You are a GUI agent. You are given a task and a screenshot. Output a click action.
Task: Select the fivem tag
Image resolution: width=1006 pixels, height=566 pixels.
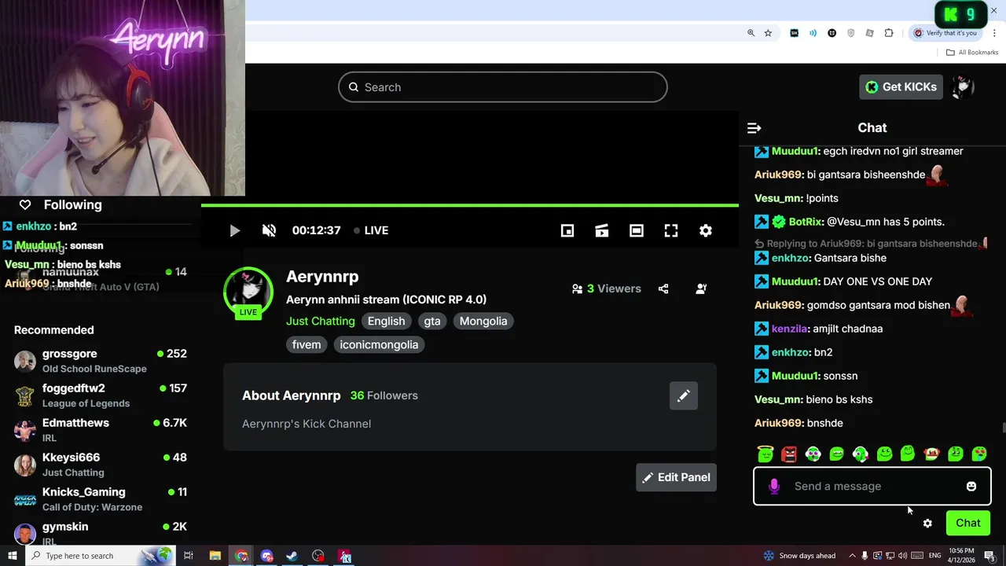[x=307, y=344]
